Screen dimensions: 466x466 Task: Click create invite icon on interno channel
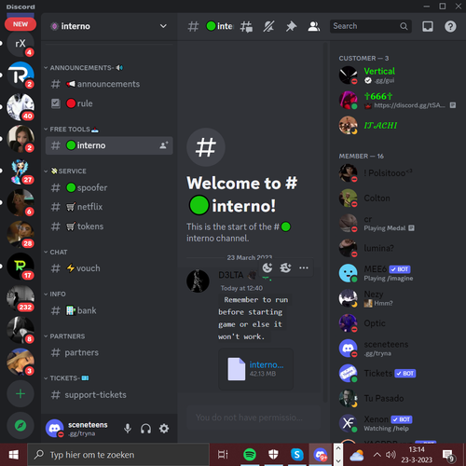[163, 145]
